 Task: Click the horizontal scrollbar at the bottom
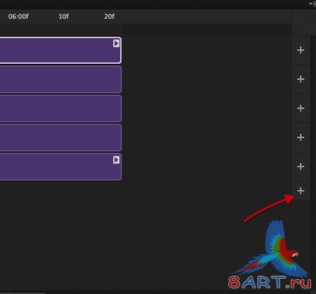[x=22, y=293]
